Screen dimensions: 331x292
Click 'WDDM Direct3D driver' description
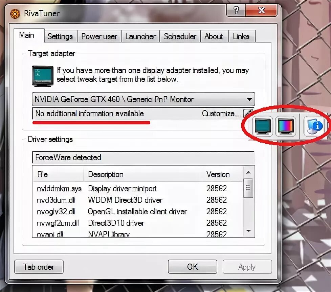point(125,200)
